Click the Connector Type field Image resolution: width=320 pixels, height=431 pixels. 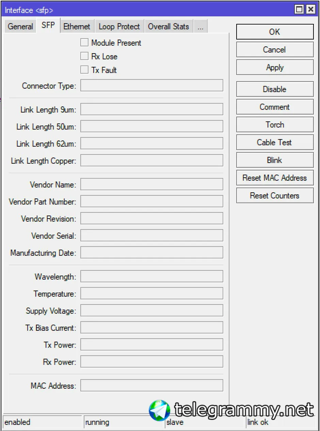click(x=152, y=86)
